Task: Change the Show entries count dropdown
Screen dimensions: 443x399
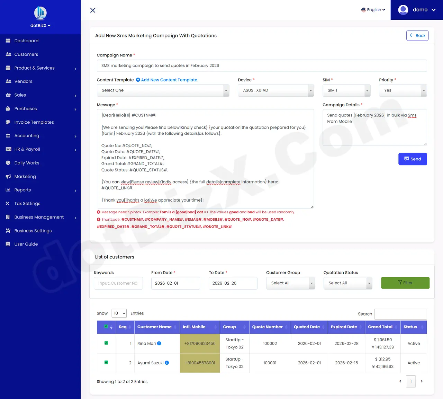Action: coord(119,313)
